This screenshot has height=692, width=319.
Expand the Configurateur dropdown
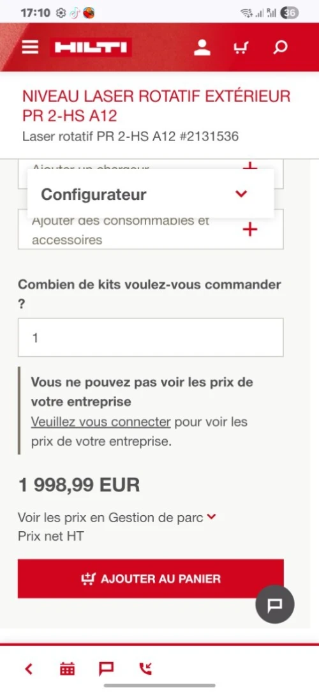(151, 193)
